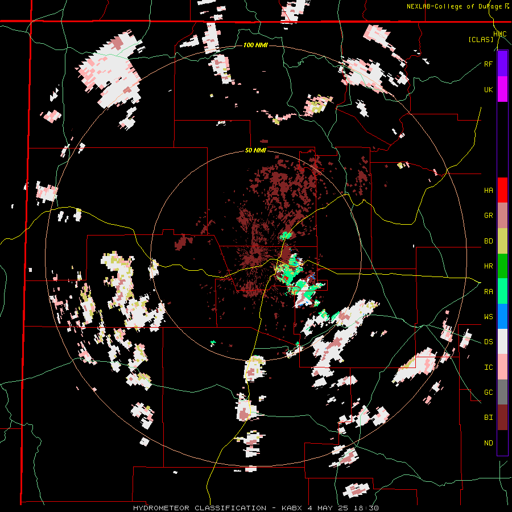
Task: Click the DS legend label
Action: 488,342
